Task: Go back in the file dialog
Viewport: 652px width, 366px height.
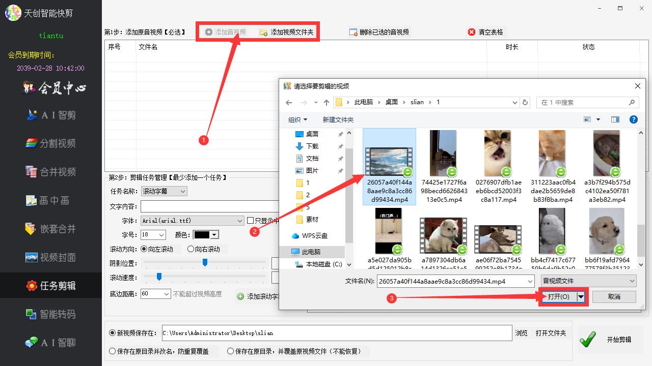Action: click(289, 102)
